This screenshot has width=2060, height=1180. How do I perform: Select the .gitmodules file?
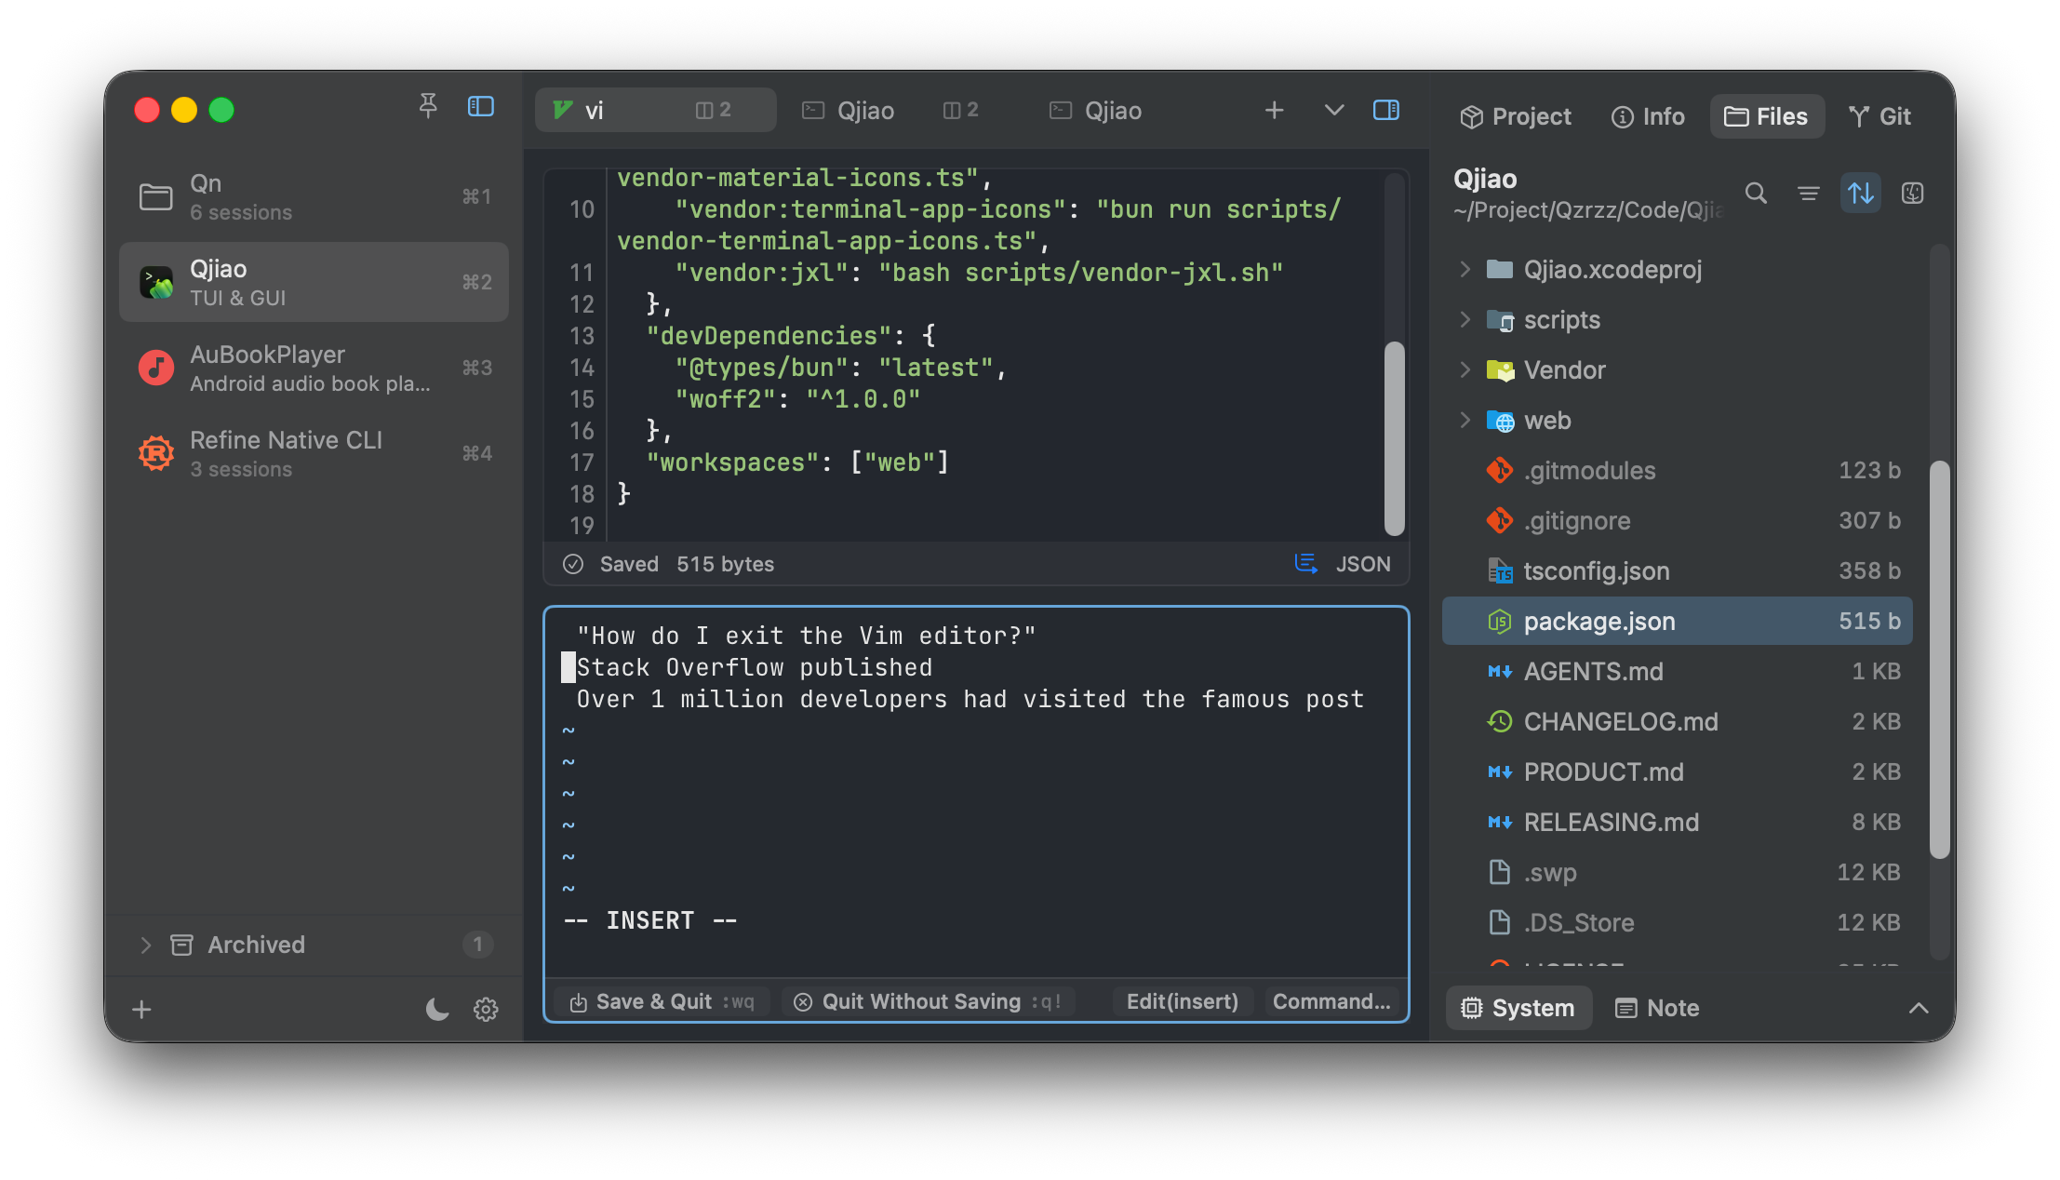tap(1677, 470)
